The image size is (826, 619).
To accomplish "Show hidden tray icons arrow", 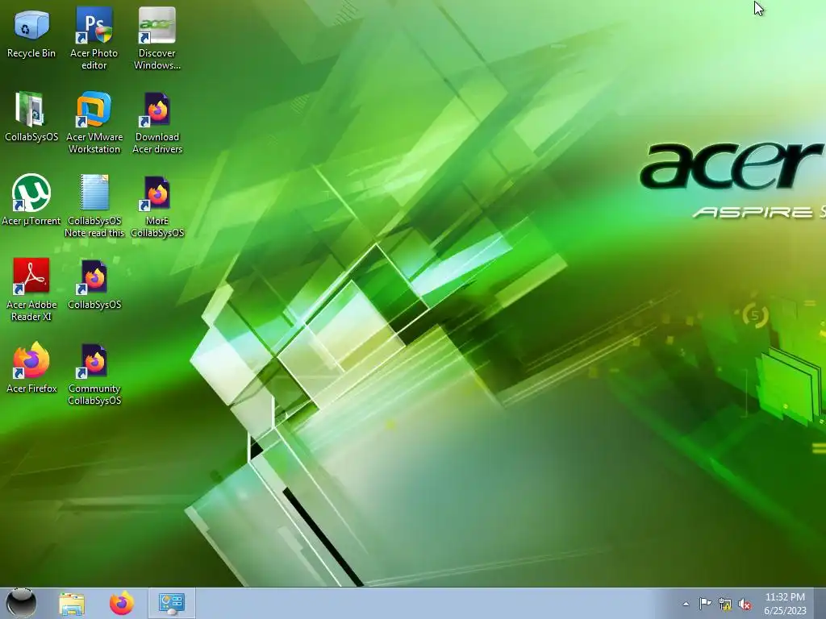I will pos(686,604).
